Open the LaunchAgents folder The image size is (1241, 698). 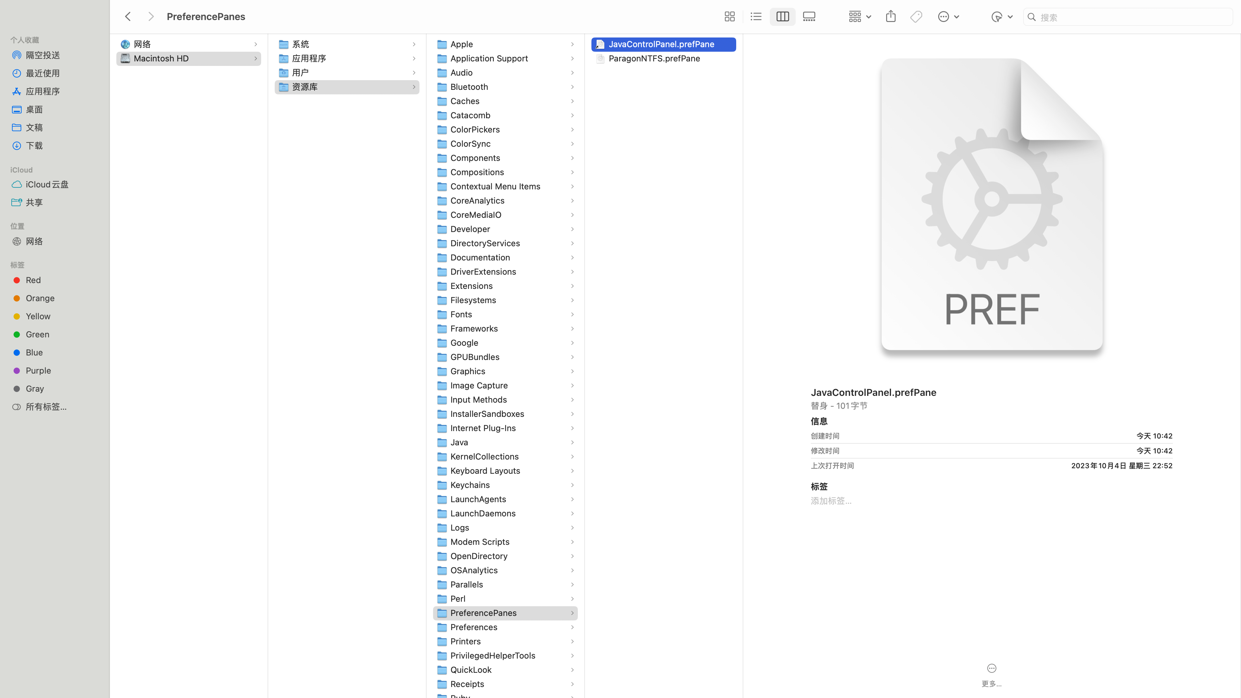coord(505,499)
